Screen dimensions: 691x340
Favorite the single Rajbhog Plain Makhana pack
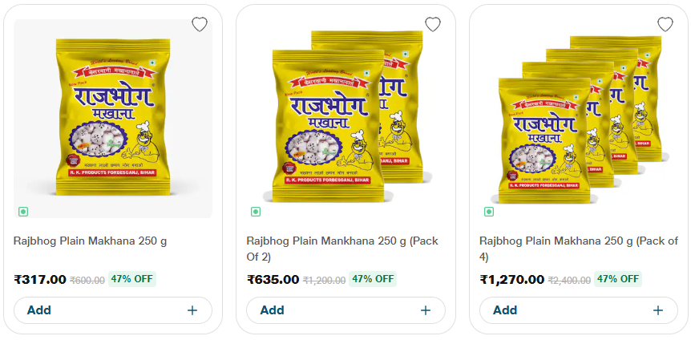(x=200, y=24)
